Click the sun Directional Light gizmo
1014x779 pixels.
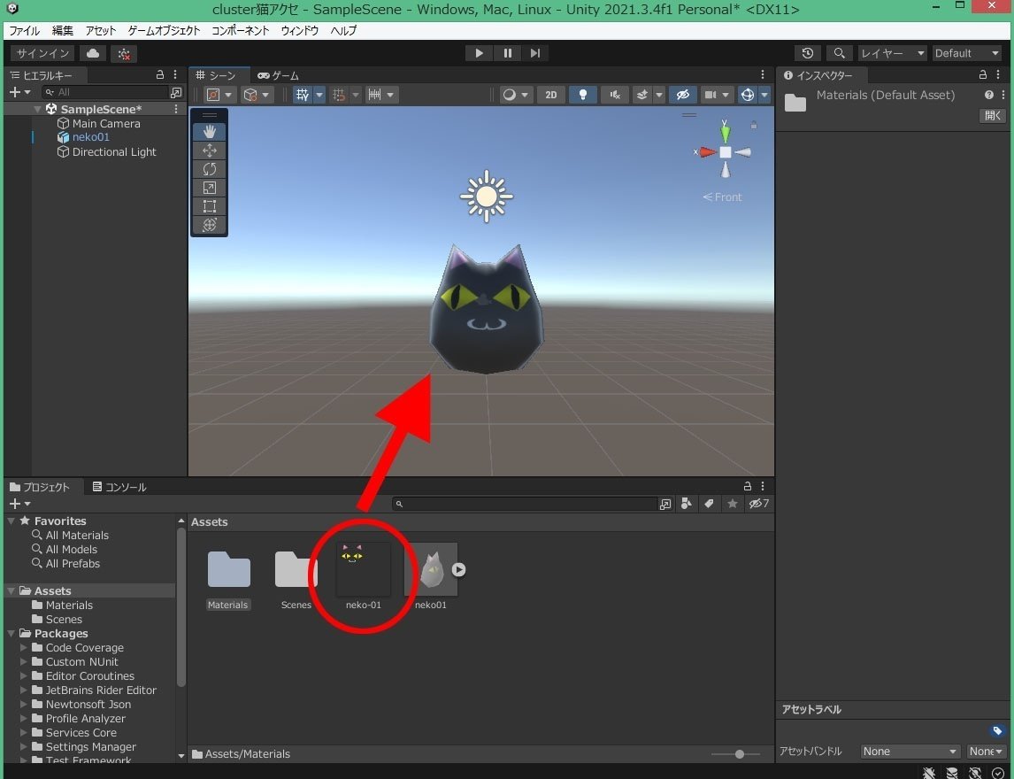pos(487,197)
